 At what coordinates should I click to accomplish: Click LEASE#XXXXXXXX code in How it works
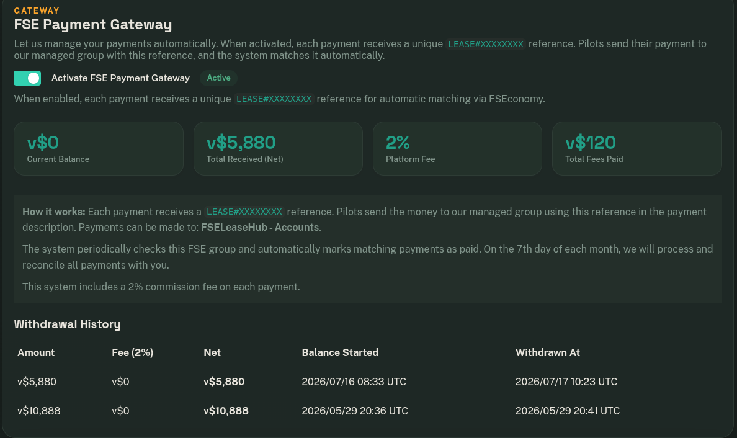click(244, 212)
